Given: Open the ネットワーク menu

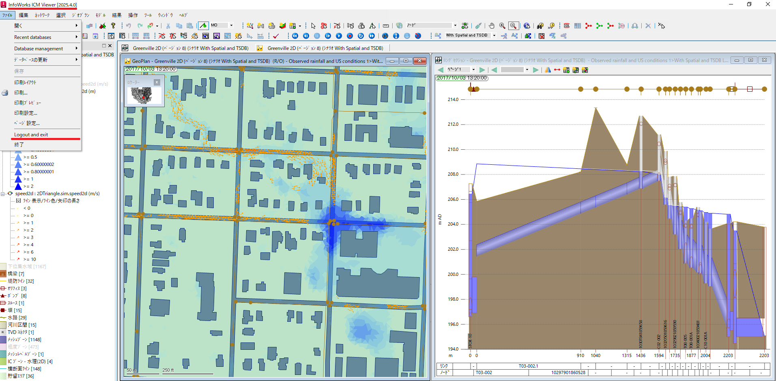Looking at the screenshot, I should coord(42,15).
